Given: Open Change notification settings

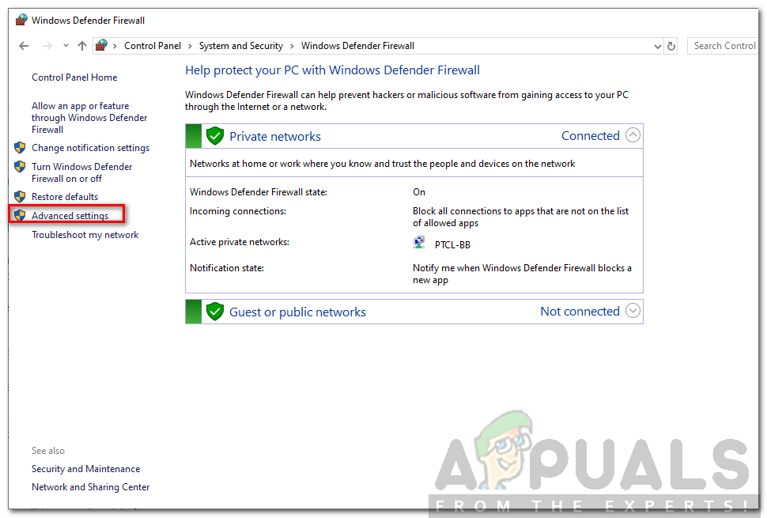Looking at the screenshot, I should [x=90, y=148].
